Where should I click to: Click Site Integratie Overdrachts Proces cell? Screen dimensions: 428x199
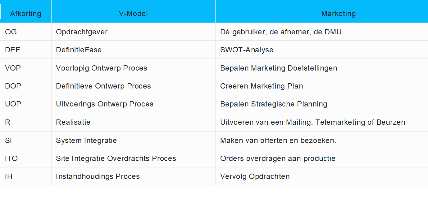click(116, 158)
